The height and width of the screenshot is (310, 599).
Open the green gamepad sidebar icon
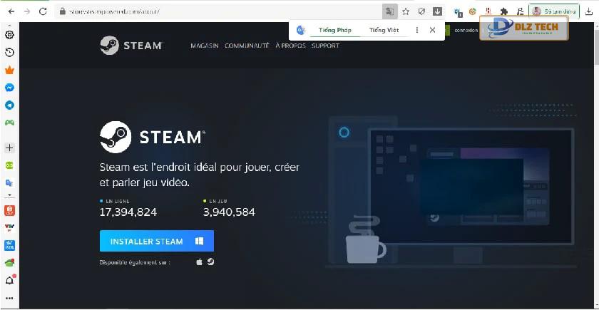click(9, 123)
